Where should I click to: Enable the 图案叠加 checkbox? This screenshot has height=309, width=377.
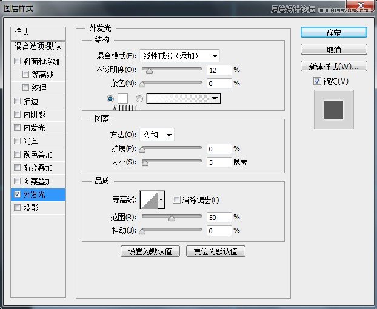(17, 181)
